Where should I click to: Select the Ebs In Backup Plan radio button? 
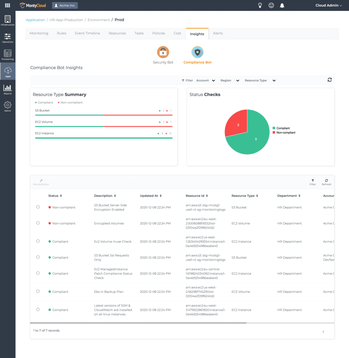pos(38,291)
